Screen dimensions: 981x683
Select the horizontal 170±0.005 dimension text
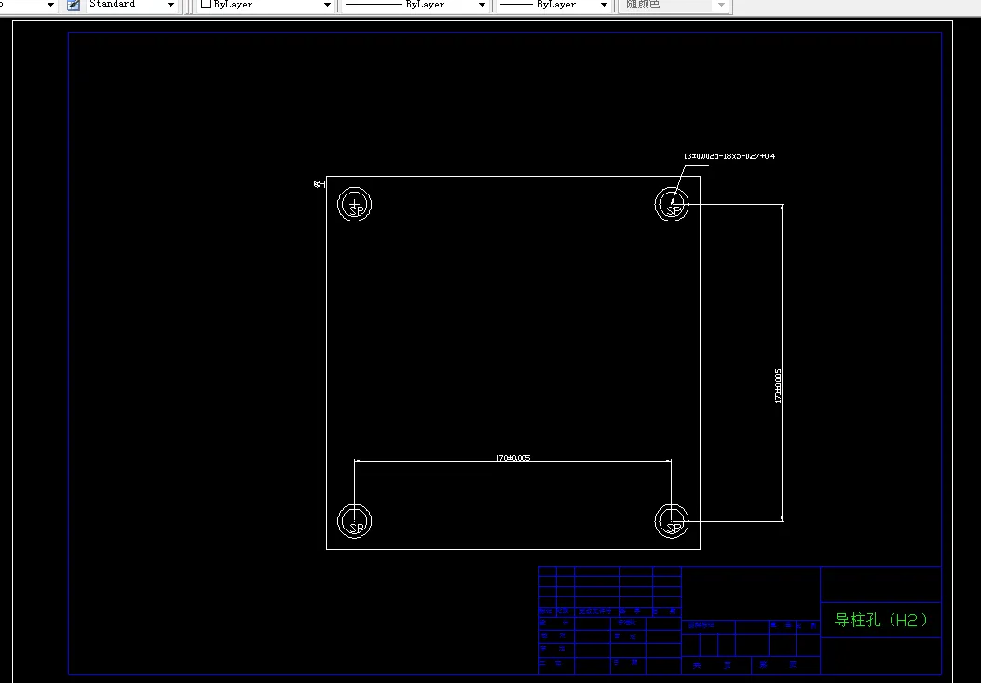coord(513,458)
